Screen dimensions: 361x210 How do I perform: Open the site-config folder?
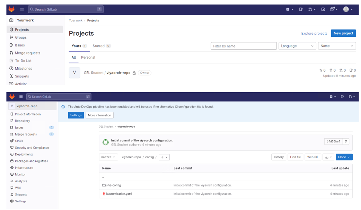[x=114, y=185]
